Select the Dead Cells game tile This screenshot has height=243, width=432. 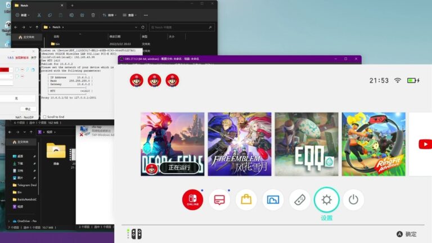tap(172, 144)
